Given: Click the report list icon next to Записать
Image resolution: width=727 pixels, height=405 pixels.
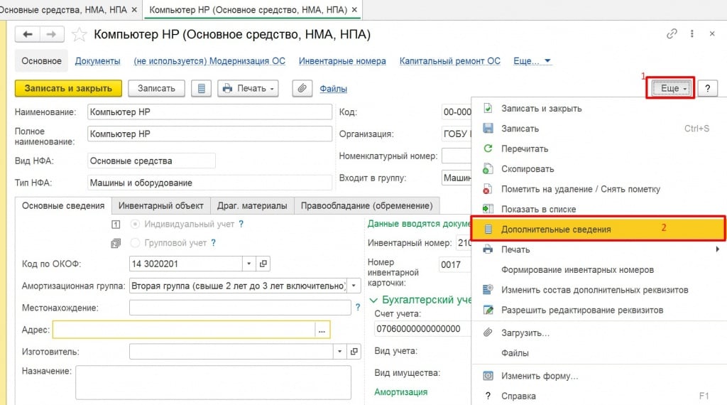Looking at the screenshot, I should point(202,88).
